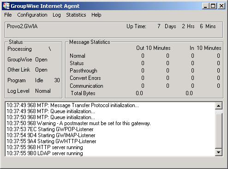Click the Up Time label
Image resolution: width=228 pixels, height=169 pixels.
tap(136, 26)
